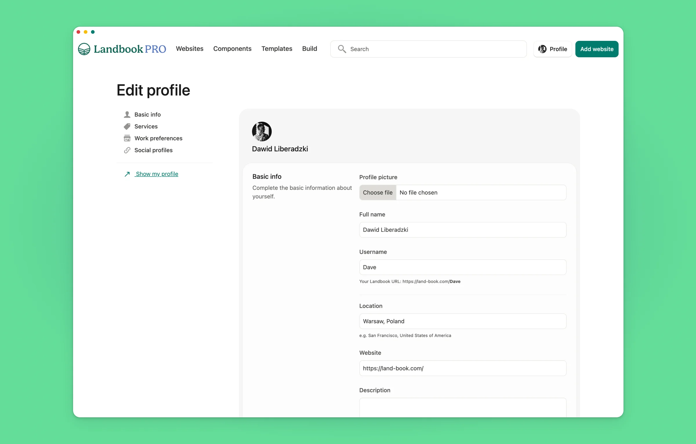
Task: Open the Show my profile link
Action: 157,174
